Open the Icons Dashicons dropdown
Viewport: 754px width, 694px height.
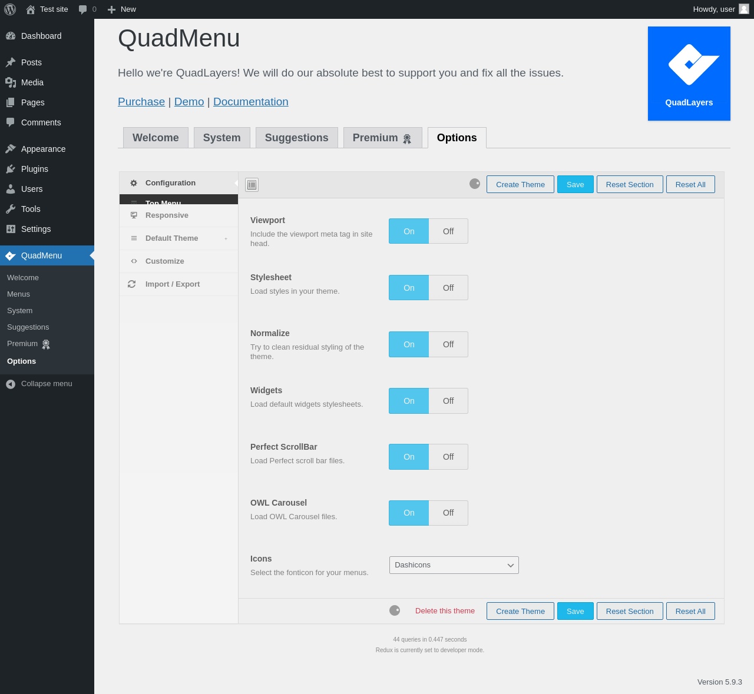tap(454, 565)
